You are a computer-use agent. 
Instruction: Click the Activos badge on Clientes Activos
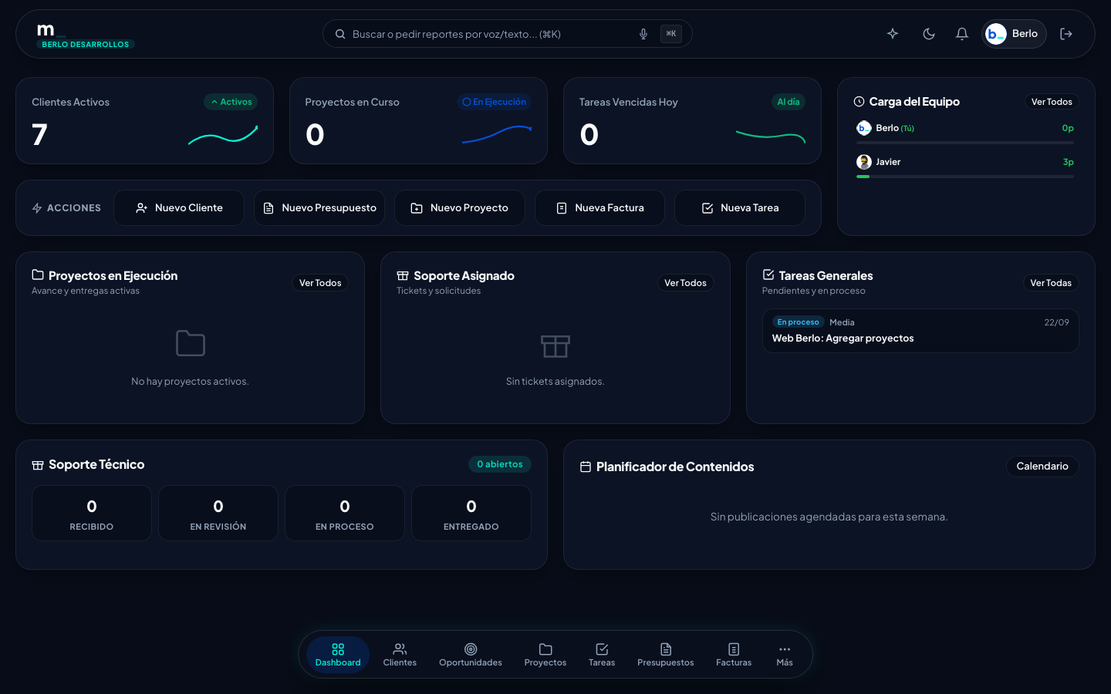pos(231,102)
